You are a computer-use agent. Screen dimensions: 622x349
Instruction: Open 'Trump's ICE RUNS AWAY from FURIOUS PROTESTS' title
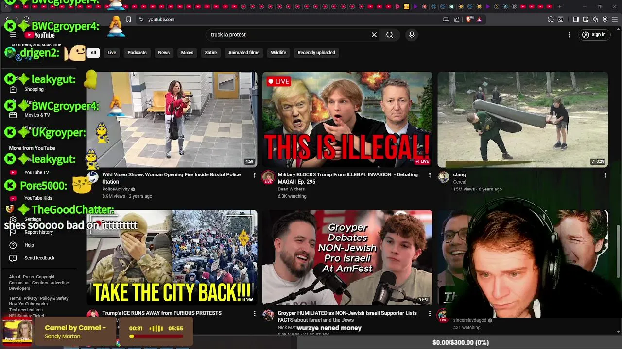pyautogui.click(x=162, y=313)
